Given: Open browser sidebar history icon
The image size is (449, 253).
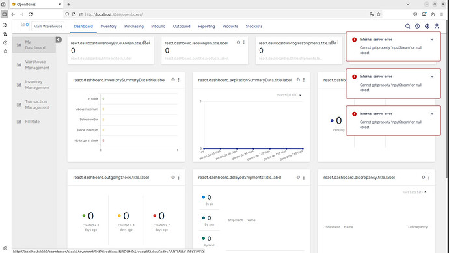Looking at the screenshot, I should (x=5, y=43).
